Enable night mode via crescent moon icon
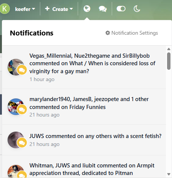172x178 pixels. click(x=137, y=9)
